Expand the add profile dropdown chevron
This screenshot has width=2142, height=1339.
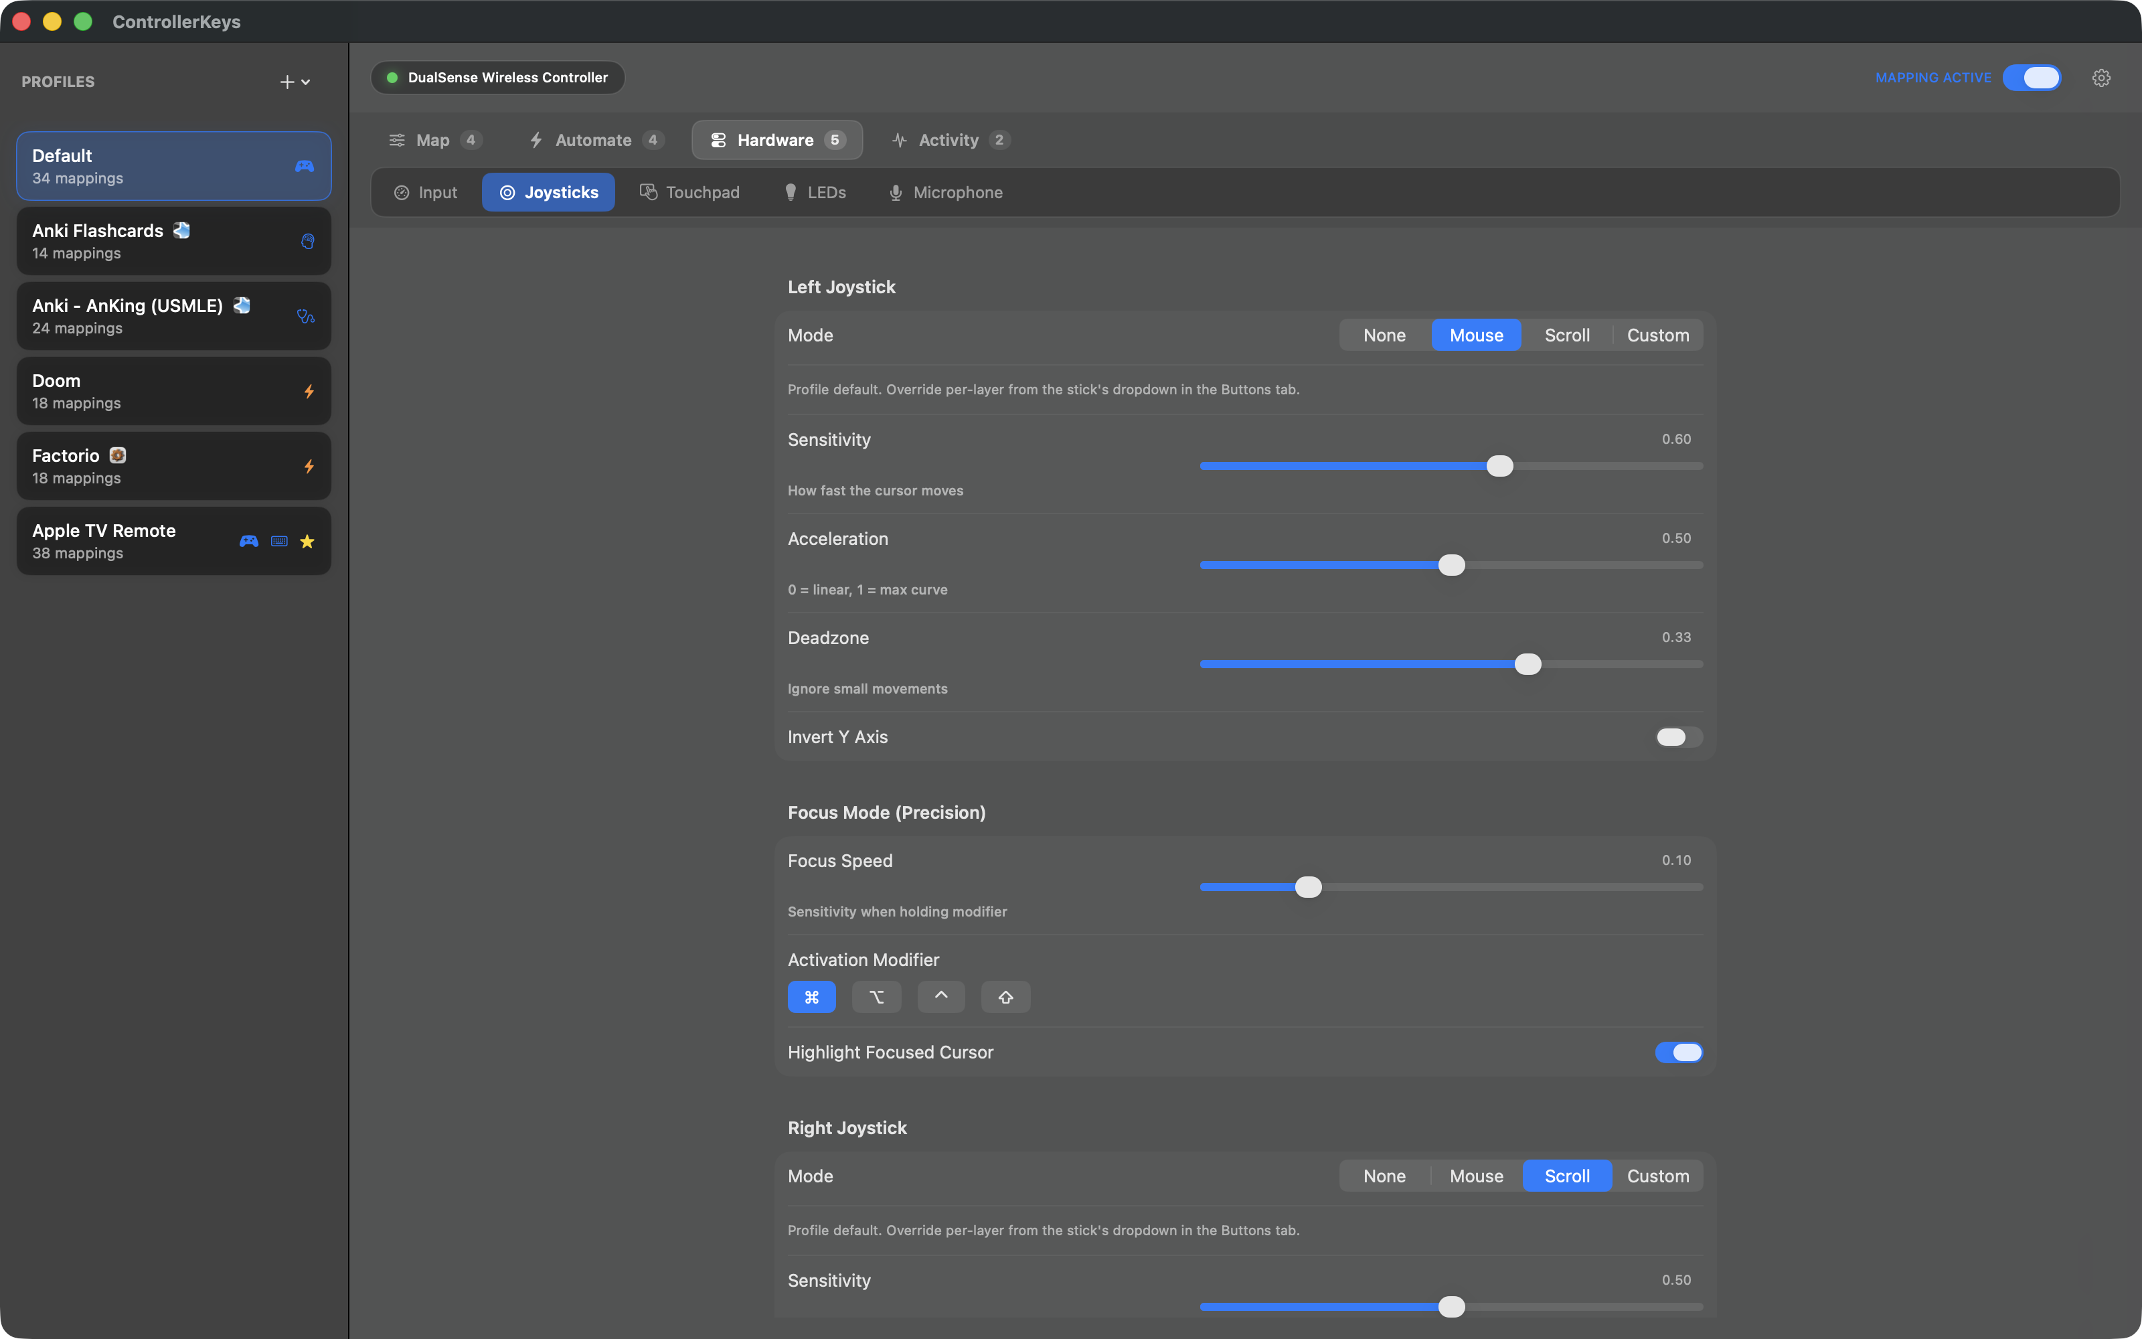307,82
